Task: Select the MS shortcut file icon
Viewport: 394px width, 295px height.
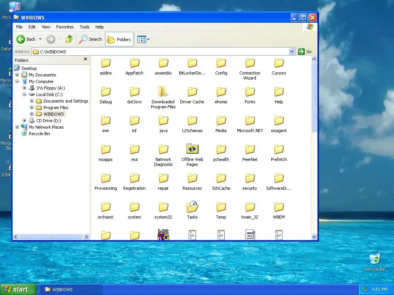Action: pos(163,235)
